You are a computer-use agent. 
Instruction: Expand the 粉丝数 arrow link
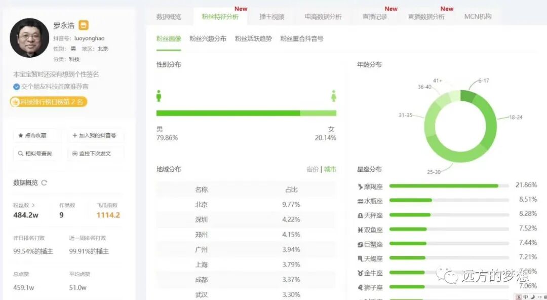point(33,205)
